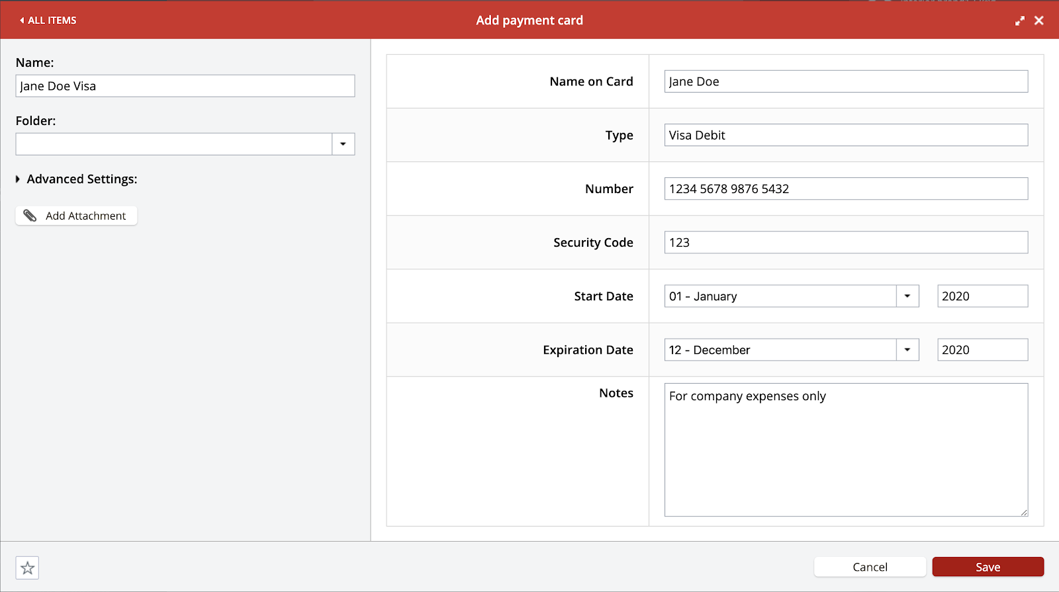Click the Name on Card label

coord(591,81)
